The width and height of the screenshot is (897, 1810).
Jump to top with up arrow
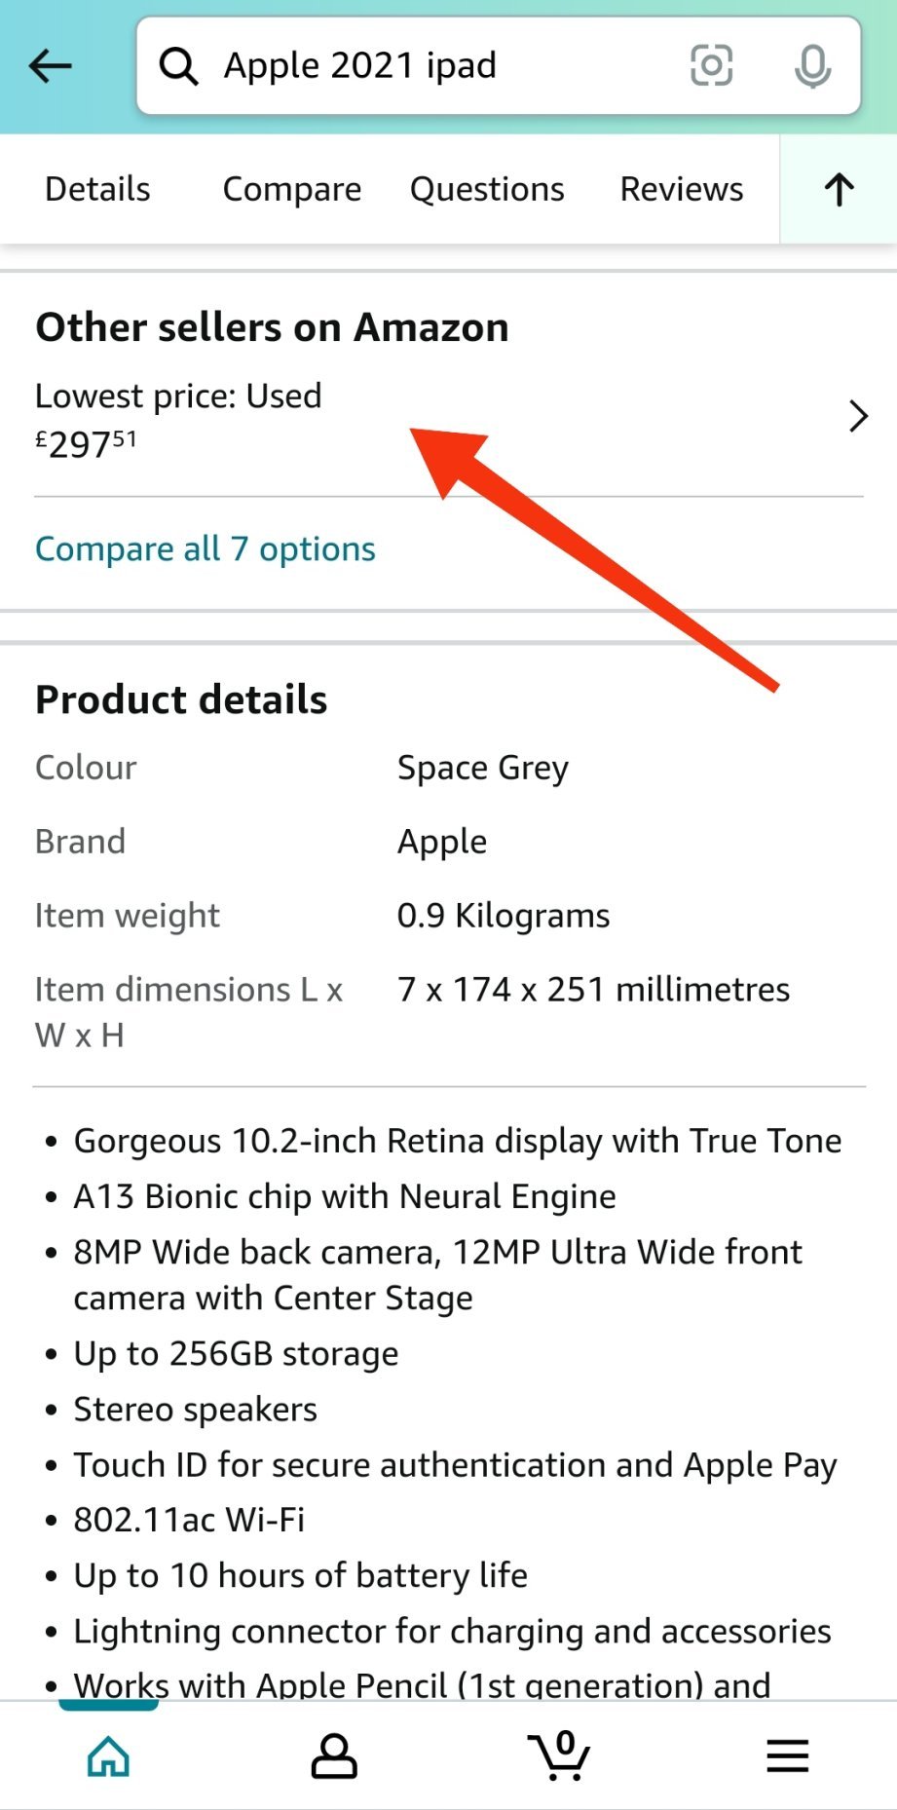pos(839,189)
